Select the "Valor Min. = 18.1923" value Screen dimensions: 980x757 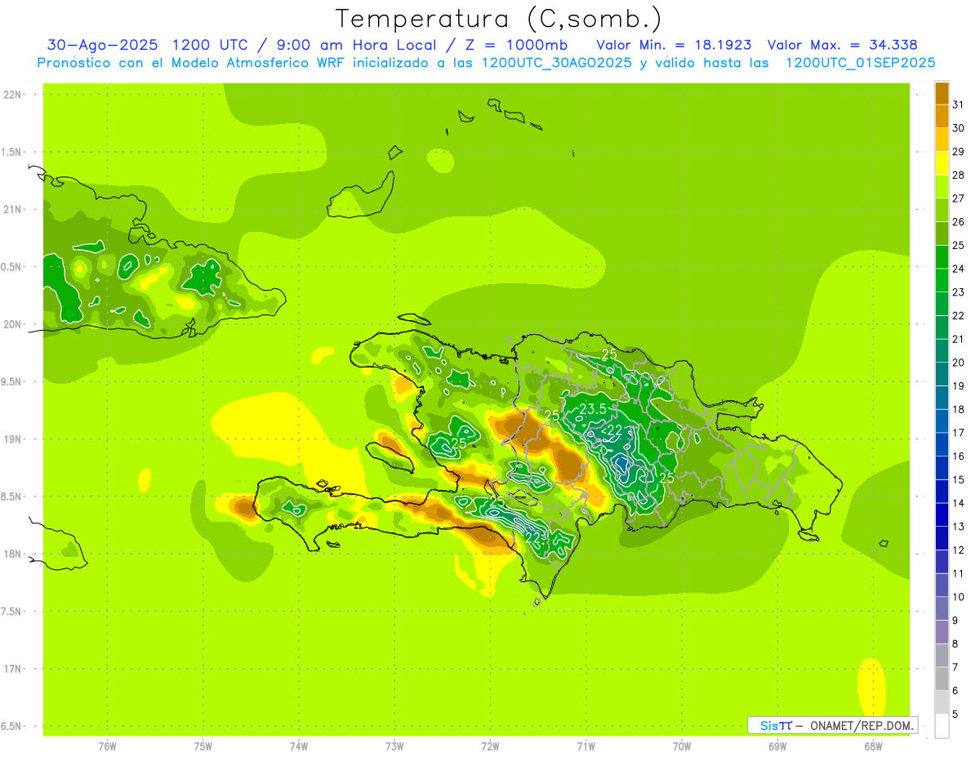674,45
